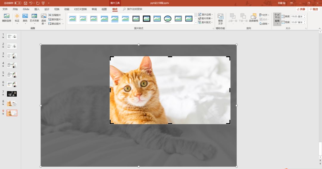
Task: Switch to the Insert (插入) tab
Action: [x=37, y=9]
